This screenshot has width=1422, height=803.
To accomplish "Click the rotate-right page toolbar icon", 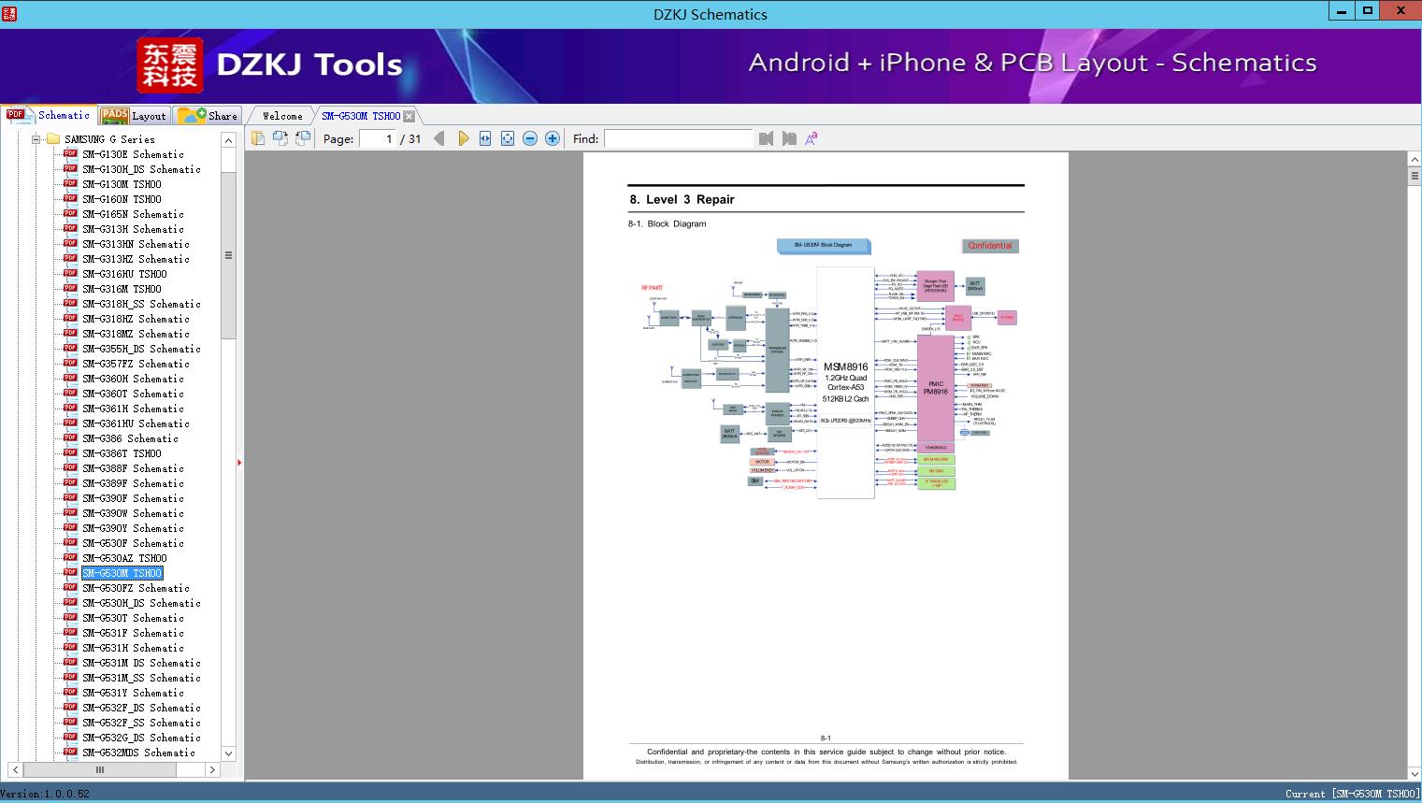I will (x=303, y=138).
